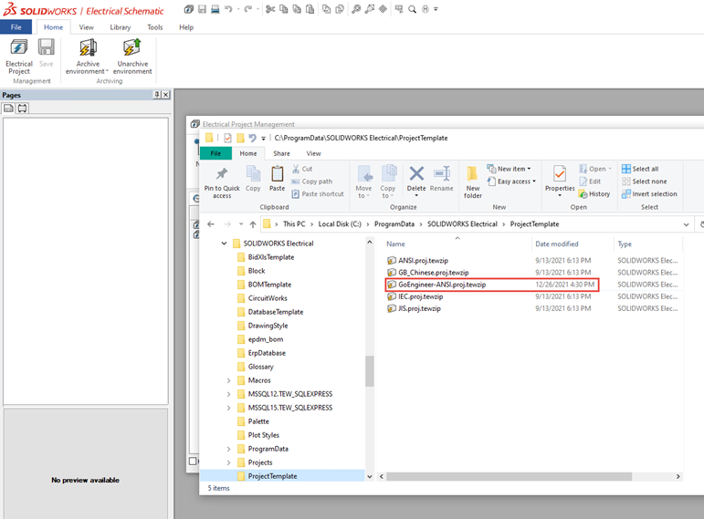704x519 pixels.
Task: Select GoEngineer-ANSI.proj.tewzip file
Action: pyautogui.click(x=442, y=285)
